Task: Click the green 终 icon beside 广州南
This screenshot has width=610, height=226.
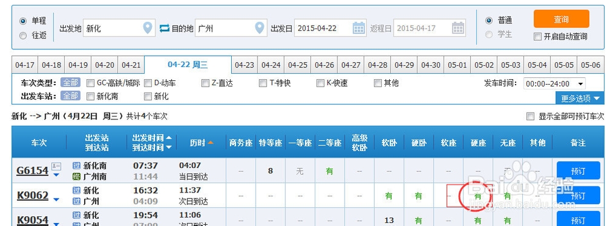Action: point(77,177)
